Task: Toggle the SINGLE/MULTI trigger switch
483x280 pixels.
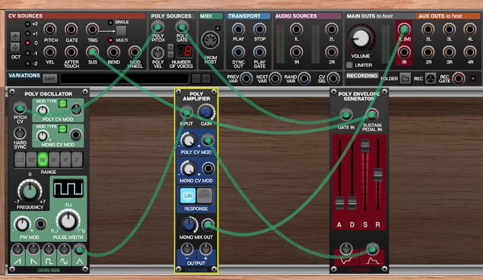Action: 121,31
